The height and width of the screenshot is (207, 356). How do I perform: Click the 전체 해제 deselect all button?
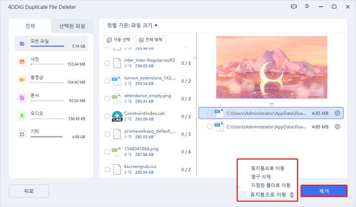point(150,40)
